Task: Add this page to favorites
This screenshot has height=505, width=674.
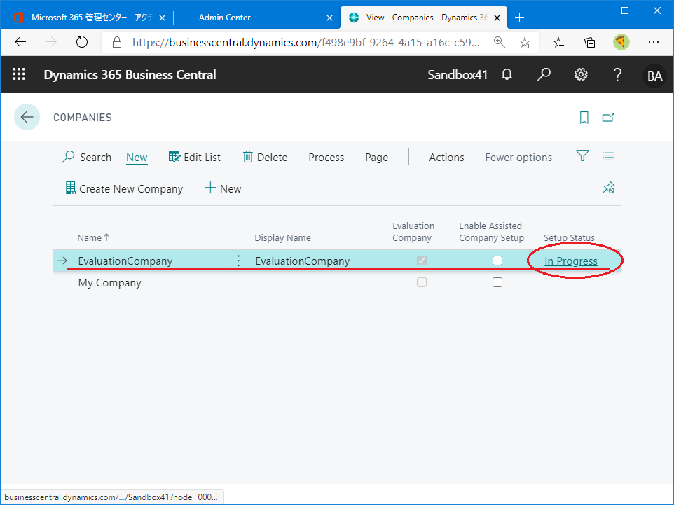Action: [x=524, y=42]
